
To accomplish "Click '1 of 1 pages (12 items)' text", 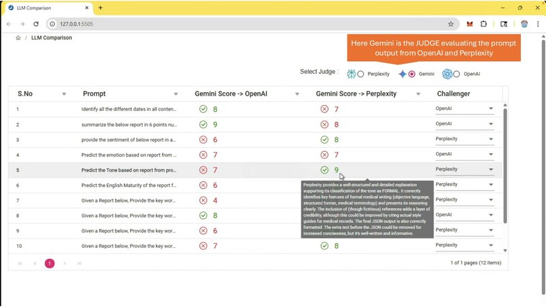I will pyautogui.click(x=476, y=263).
